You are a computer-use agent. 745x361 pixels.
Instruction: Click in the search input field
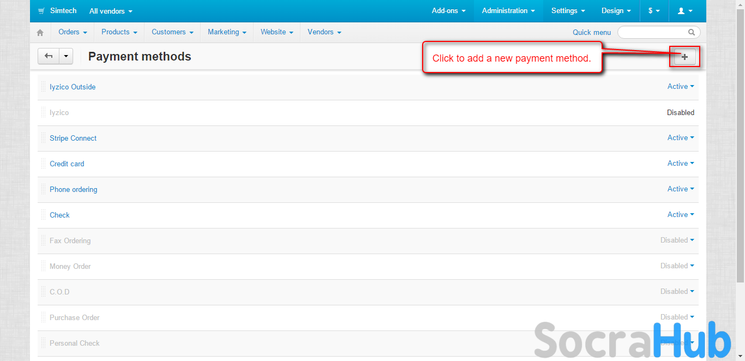653,32
